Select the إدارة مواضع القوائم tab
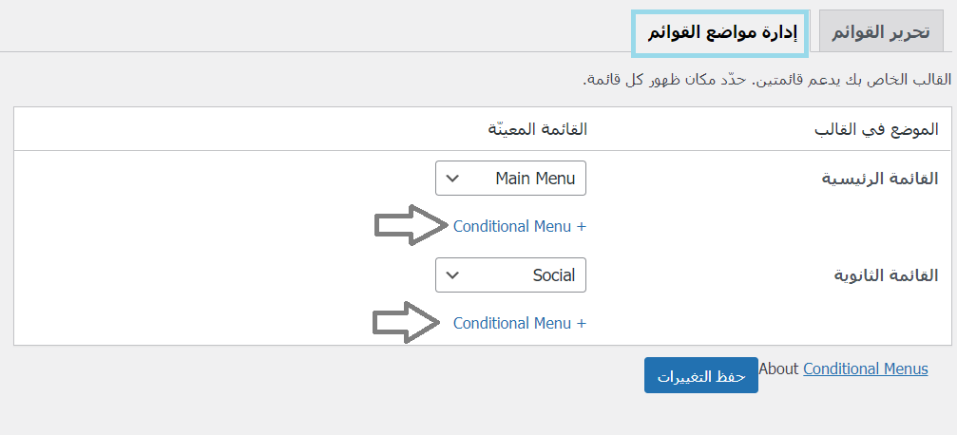This screenshot has width=957, height=435. pos(721,33)
